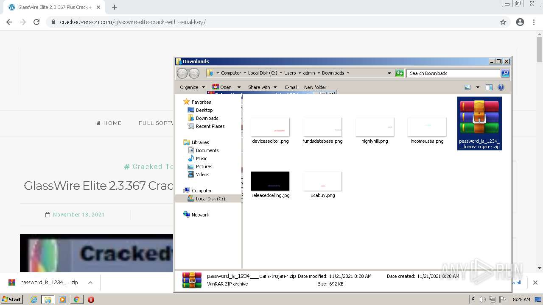
Task: Expand download item options chevron
Action: tap(90, 283)
